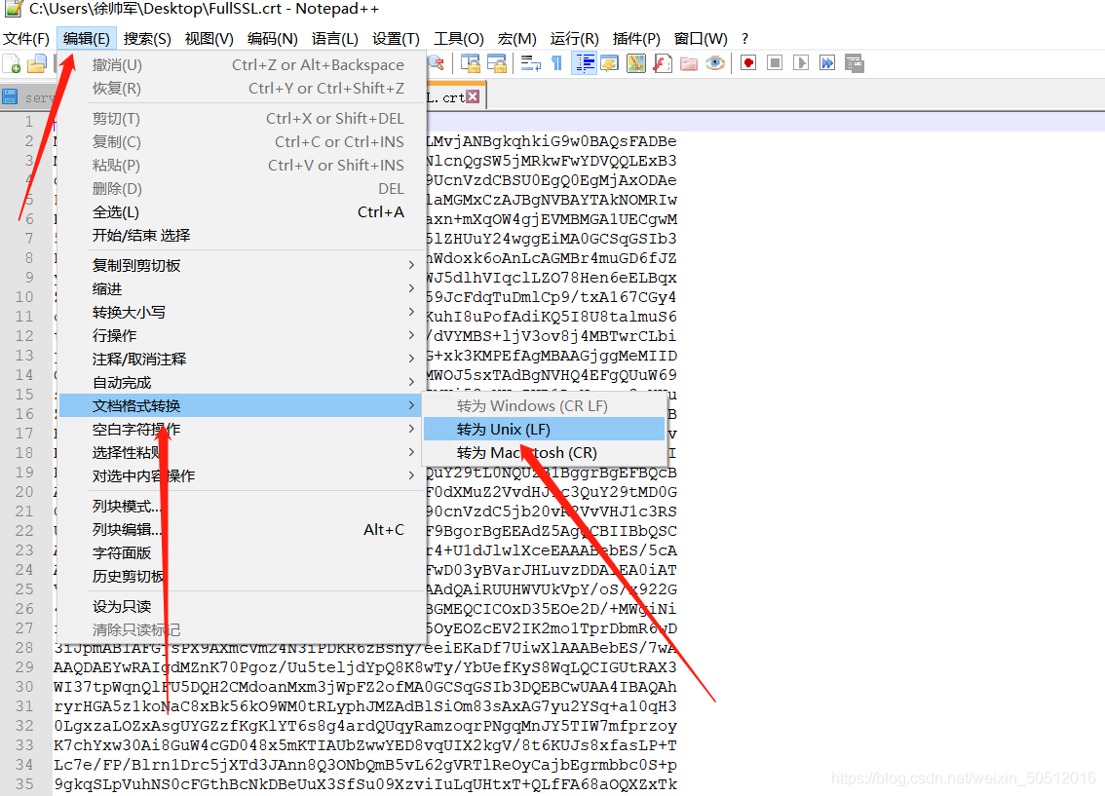Expand the 行操作 submenu
Image resolution: width=1105 pixels, height=796 pixels.
pos(243,335)
